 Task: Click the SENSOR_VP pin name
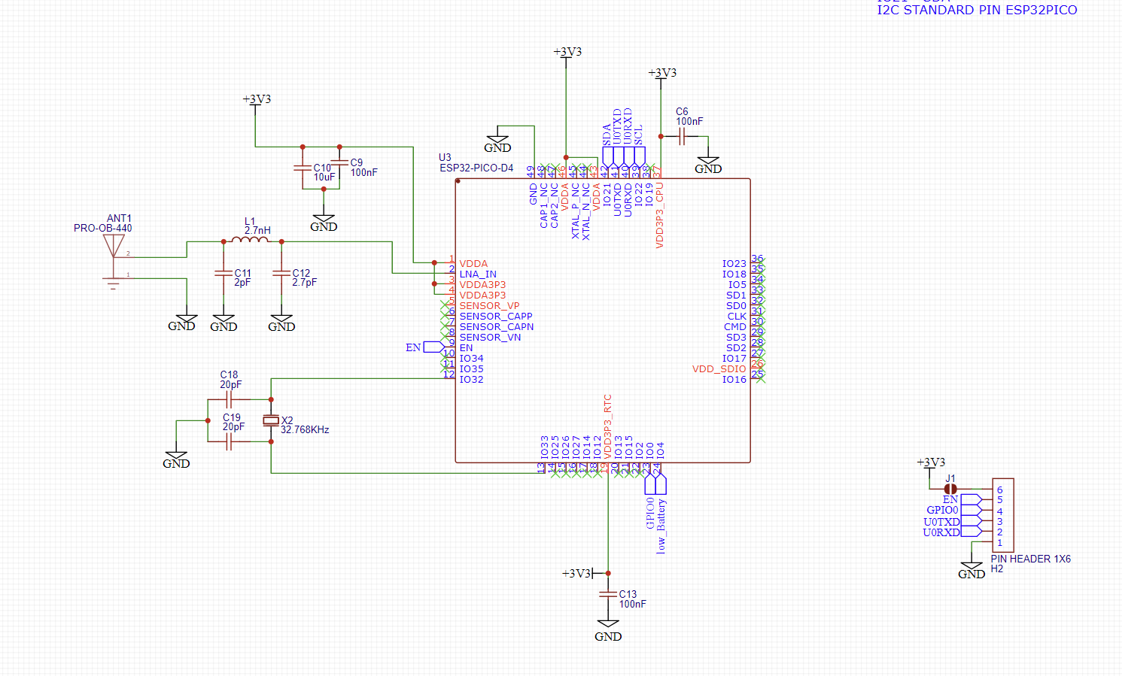coord(489,306)
